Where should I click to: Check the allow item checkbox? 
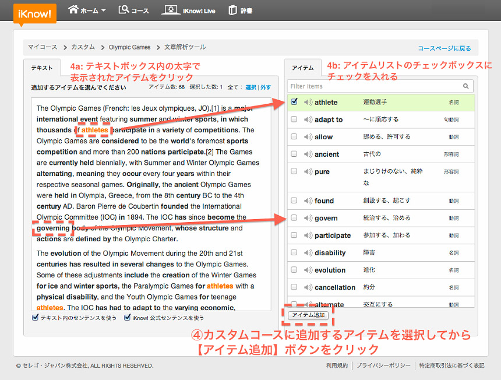pos(294,136)
